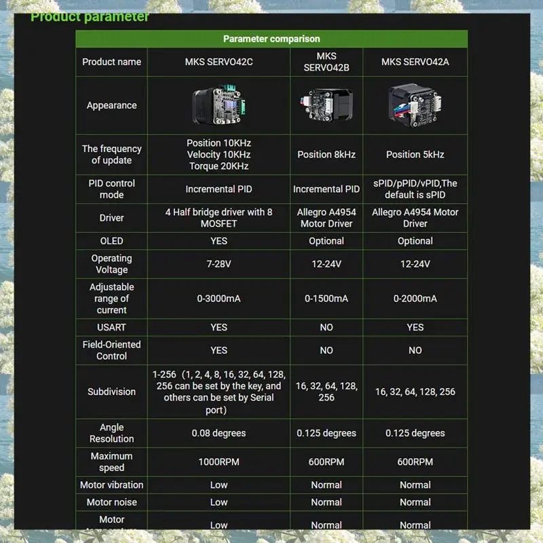The width and height of the screenshot is (543, 543).
Task: Click '0.125 degrees' in the SERVO42A column
Action: [415, 433]
